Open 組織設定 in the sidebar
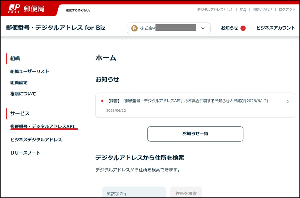 (x=19, y=82)
